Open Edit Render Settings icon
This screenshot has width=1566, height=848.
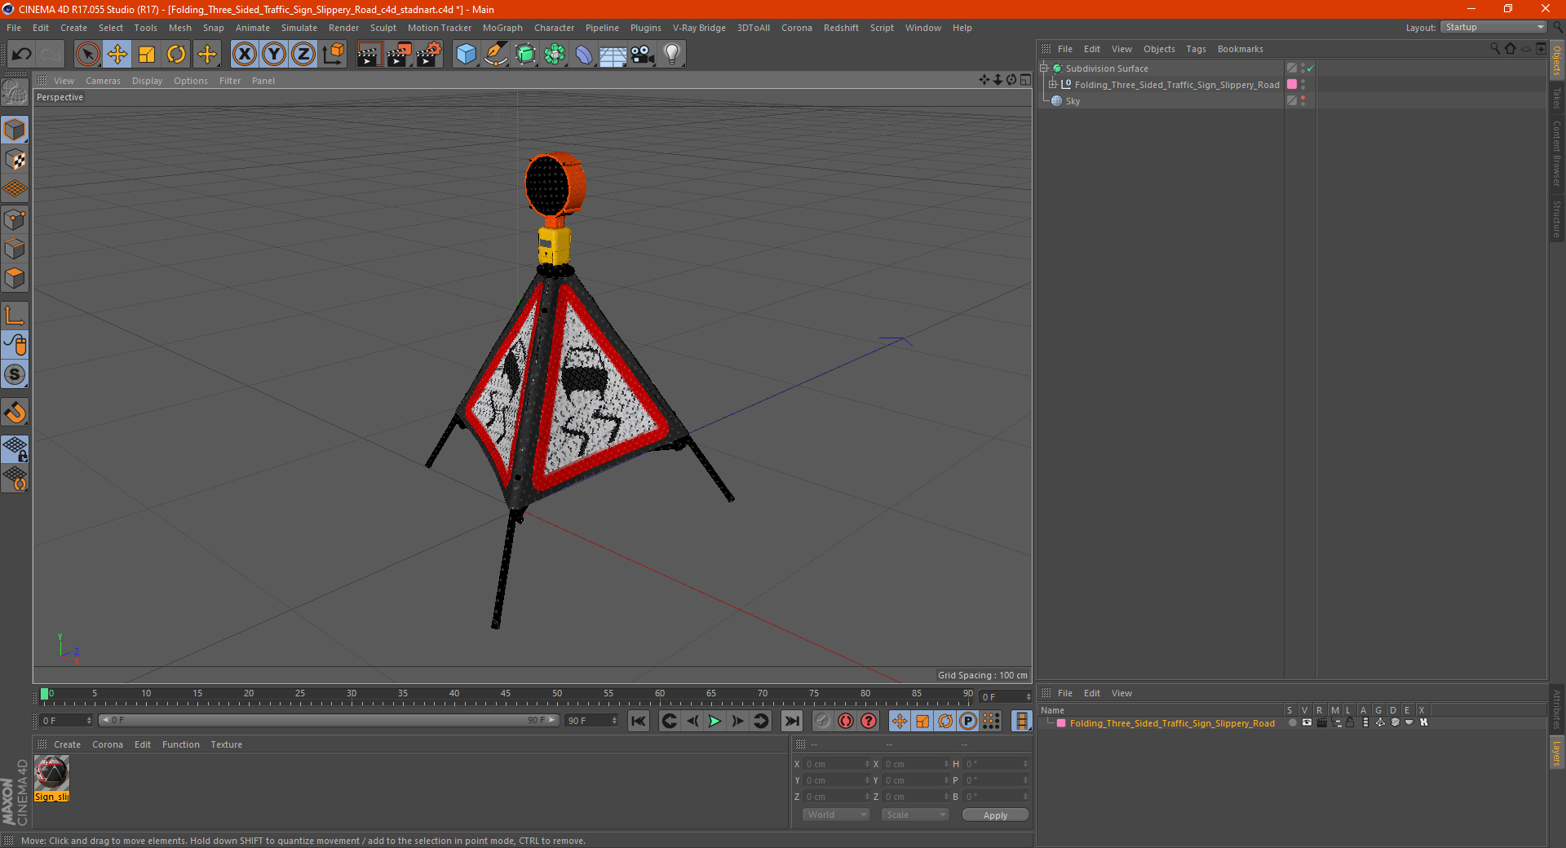click(x=429, y=55)
